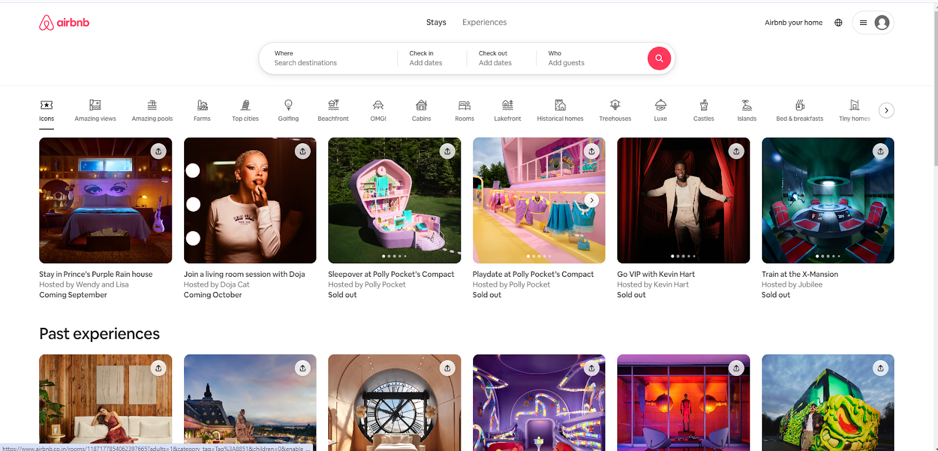Click the Airbnb logo
The image size is (938, 451).
(64, 22)
